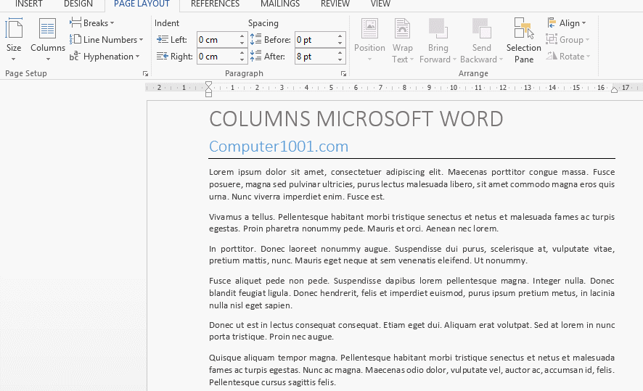This screenshot has height=391, width=643.
Task: Click the Spacing Before input field
Action: pyautogui.click(x=315, y=40)
